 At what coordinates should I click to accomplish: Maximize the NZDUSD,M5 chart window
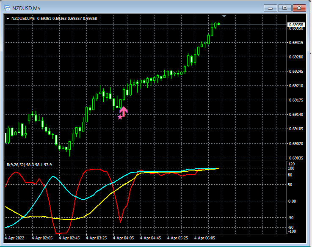point(284,8)
